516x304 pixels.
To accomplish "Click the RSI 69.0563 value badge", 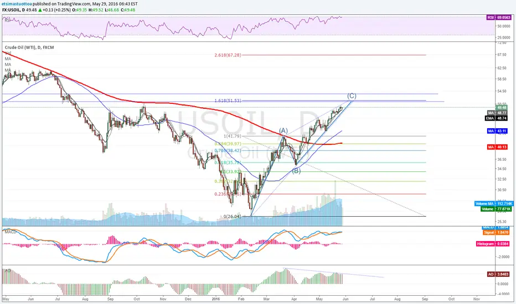I will pos(498,18).
